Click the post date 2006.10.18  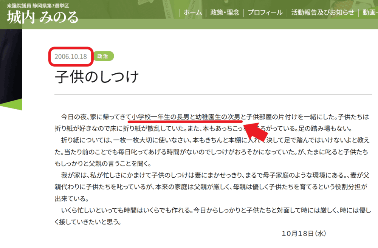click(x=71, y=57)
